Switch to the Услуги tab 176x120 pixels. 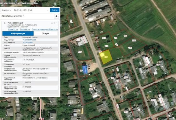click(x=46, y=34)
